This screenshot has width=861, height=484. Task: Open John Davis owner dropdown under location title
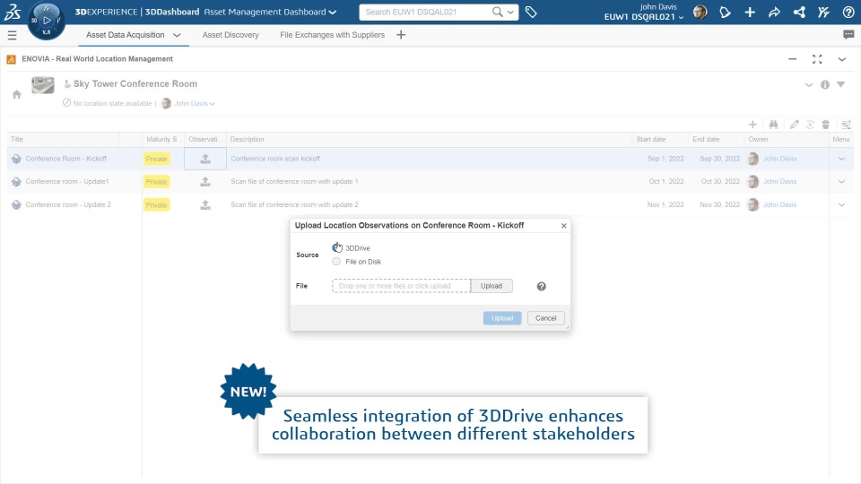(x=212, y=104)
